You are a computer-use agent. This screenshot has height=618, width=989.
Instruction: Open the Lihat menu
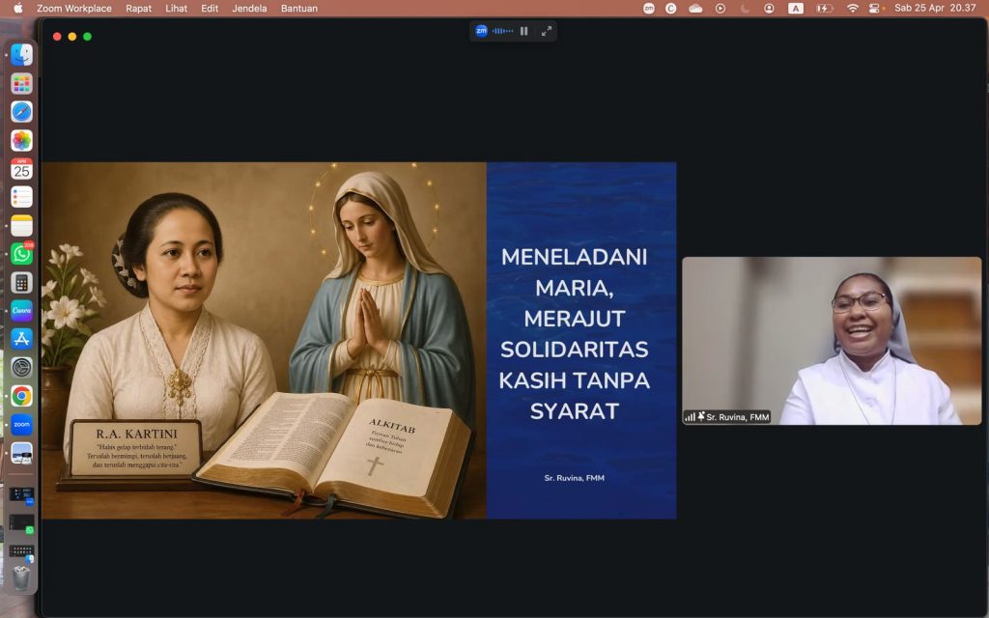pos(176,8)
